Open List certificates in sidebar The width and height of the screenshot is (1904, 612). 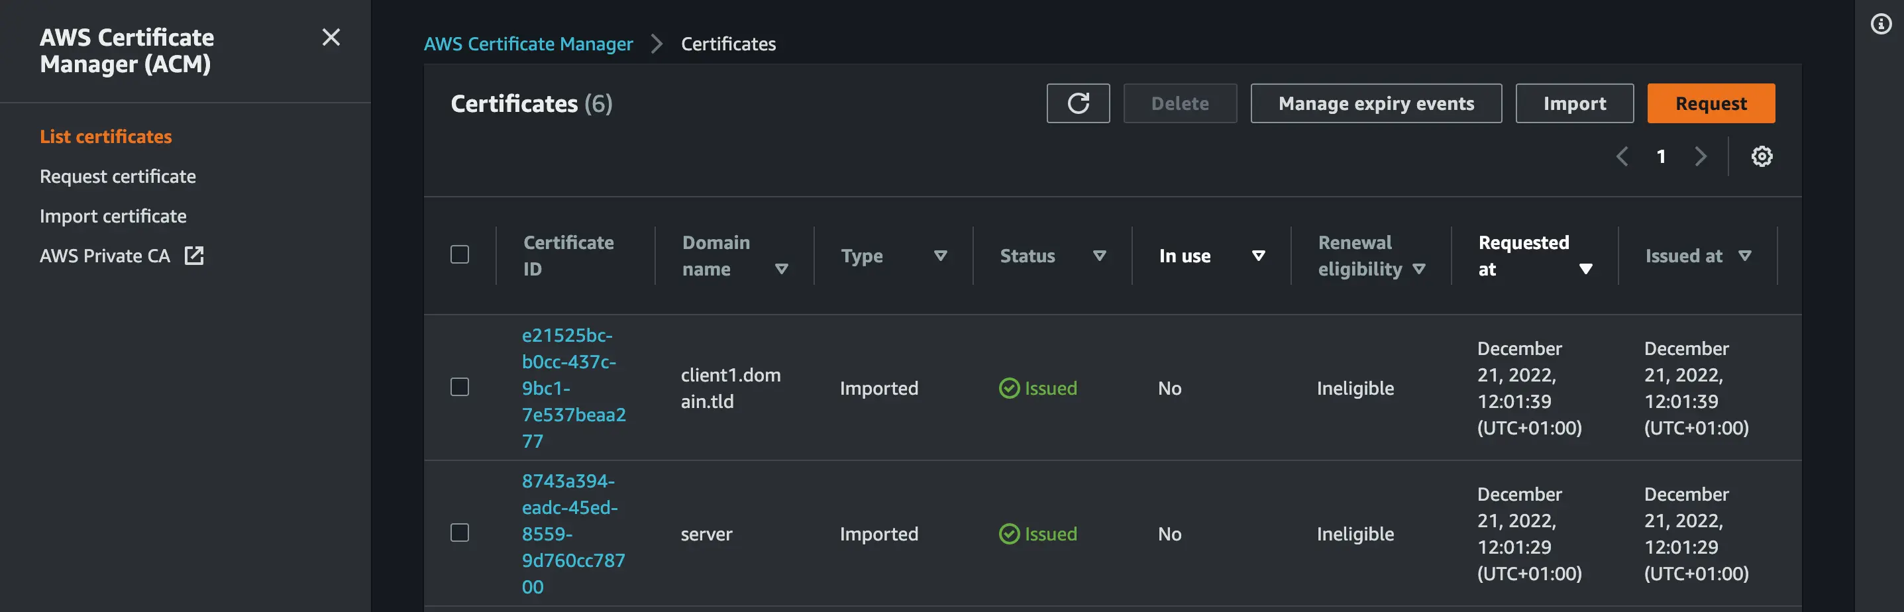(x=106, y=136)
